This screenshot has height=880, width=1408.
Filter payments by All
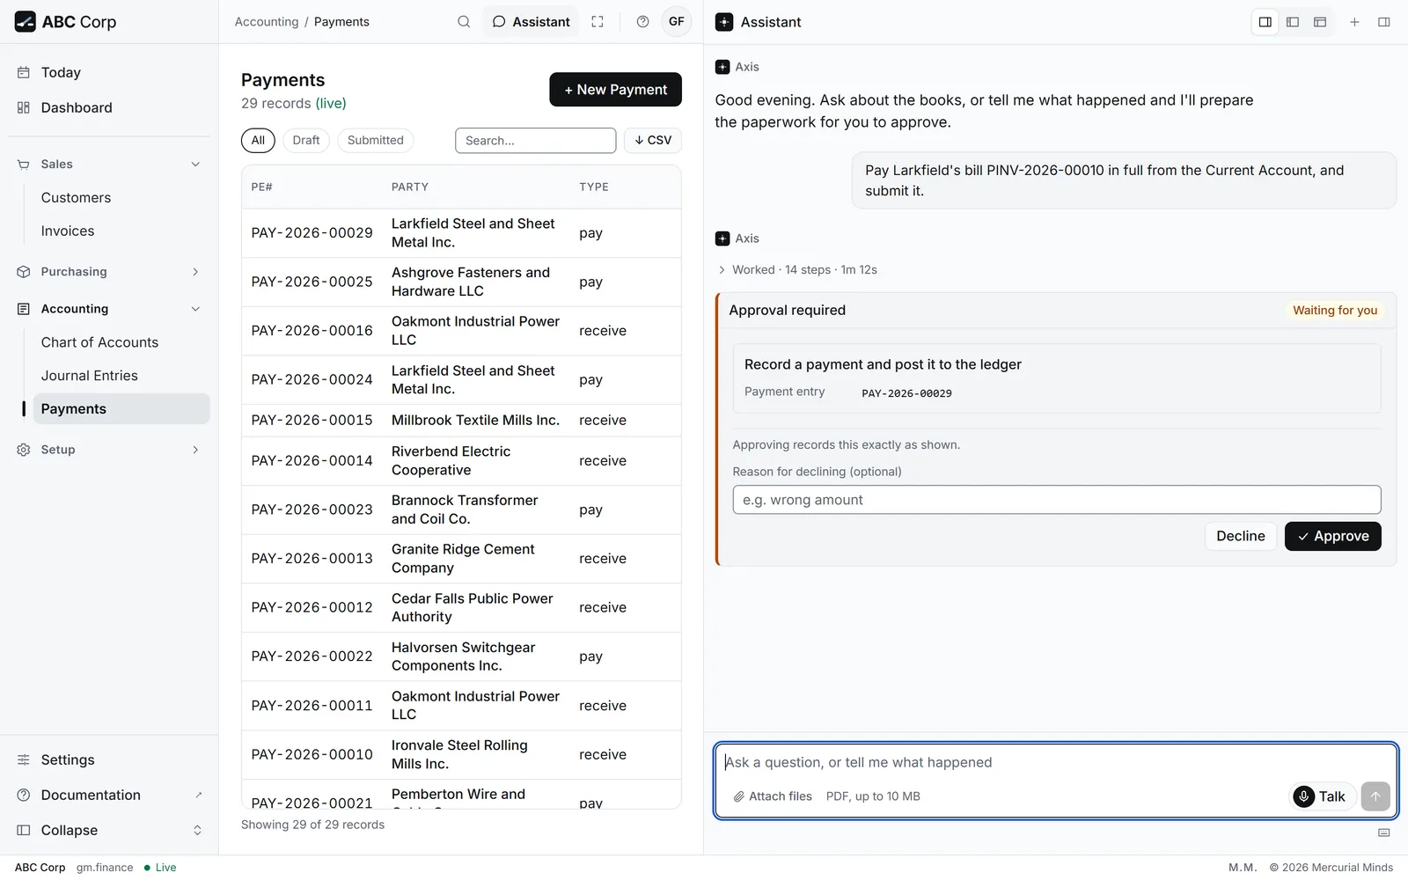tap(258, 140)
